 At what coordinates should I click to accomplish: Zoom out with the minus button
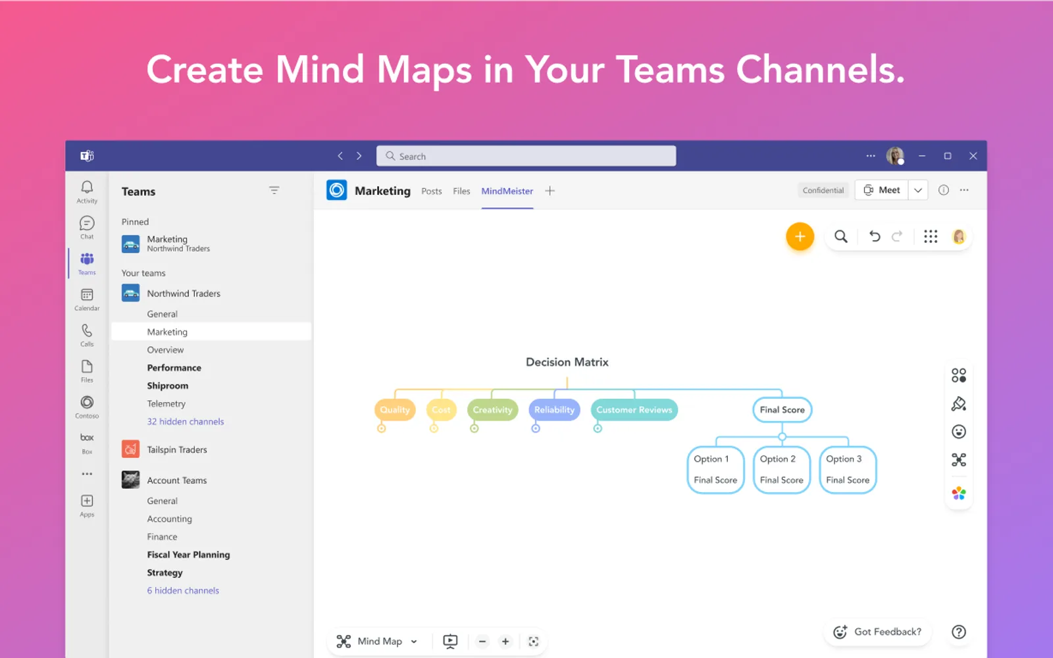coord(482,642)
